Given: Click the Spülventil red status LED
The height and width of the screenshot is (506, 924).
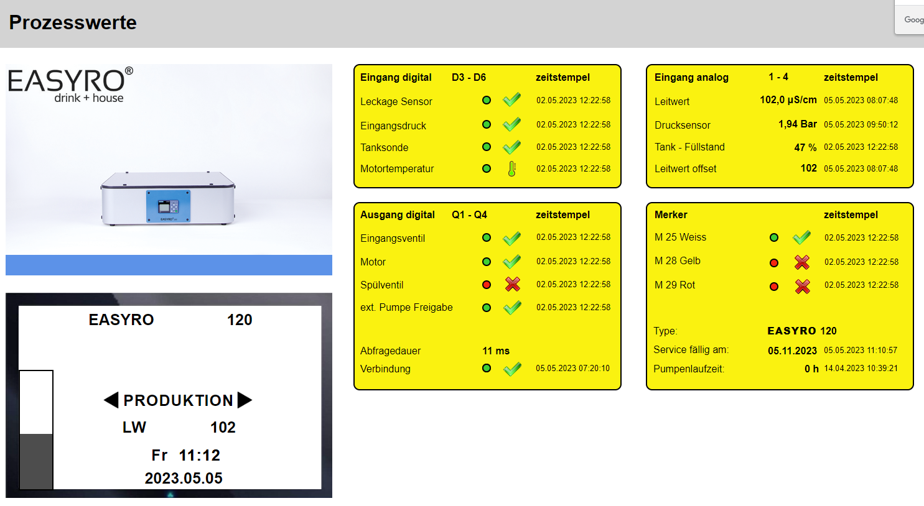Looking at the screenshot, I should (487, 285).
